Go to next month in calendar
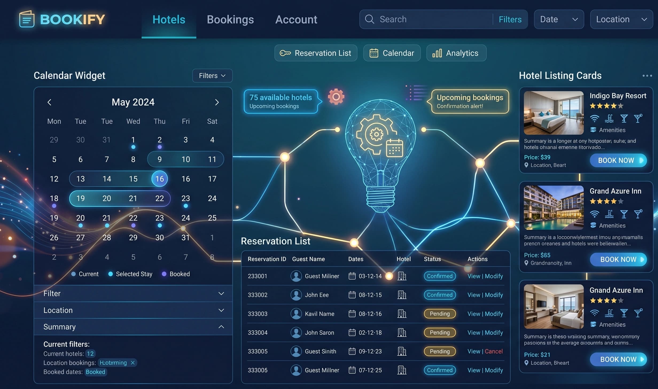The width and height of the screenshot is (658, 389). (217, 102)
